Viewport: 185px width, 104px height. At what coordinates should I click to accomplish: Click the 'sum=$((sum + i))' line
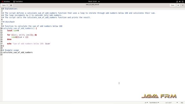(x=20, y=37)
